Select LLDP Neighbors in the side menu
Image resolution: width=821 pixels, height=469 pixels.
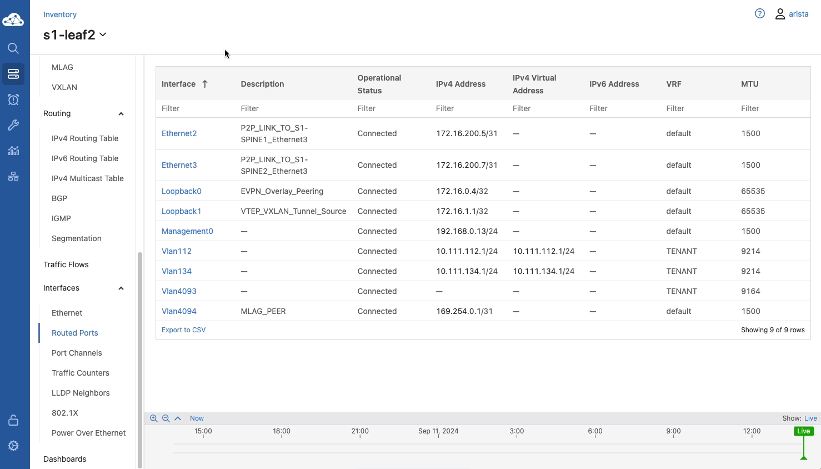pyautogui.click(x=81, y=393)
